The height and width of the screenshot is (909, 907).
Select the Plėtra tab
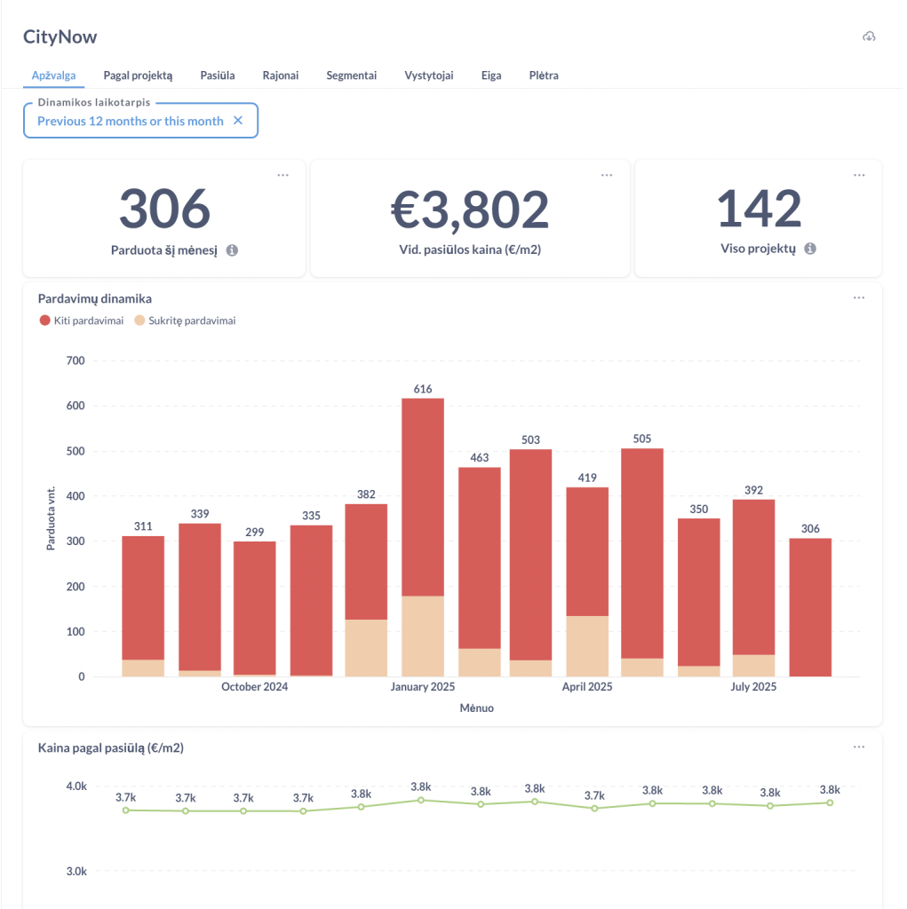pyautogui.click(x=544, y=75)
